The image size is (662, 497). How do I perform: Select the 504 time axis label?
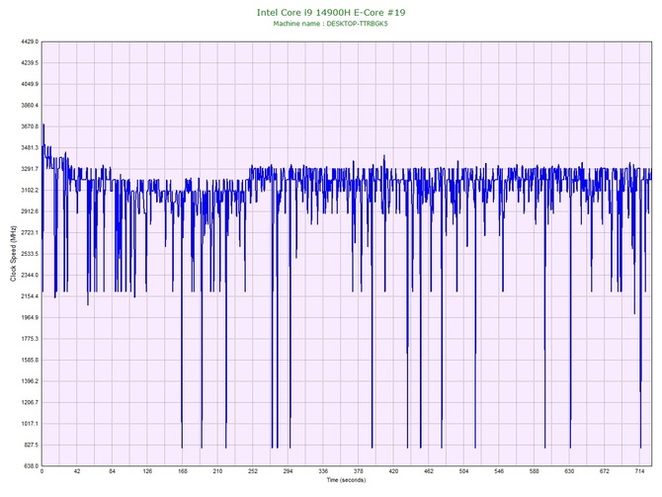tap(463, 471)
